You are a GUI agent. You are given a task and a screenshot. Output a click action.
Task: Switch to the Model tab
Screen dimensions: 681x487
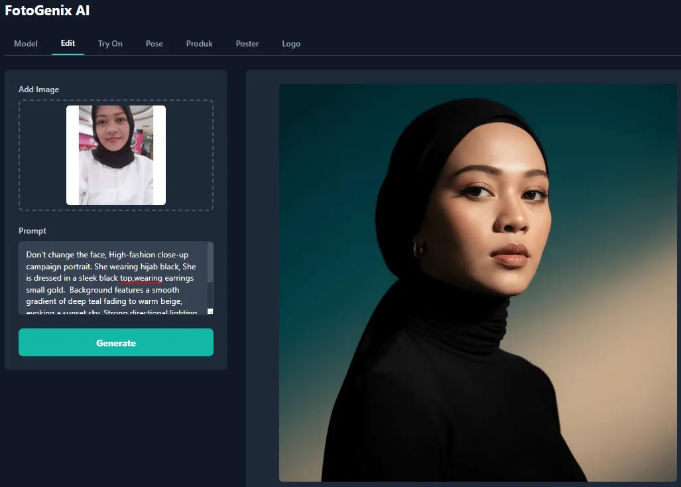(x=25, y=43)
